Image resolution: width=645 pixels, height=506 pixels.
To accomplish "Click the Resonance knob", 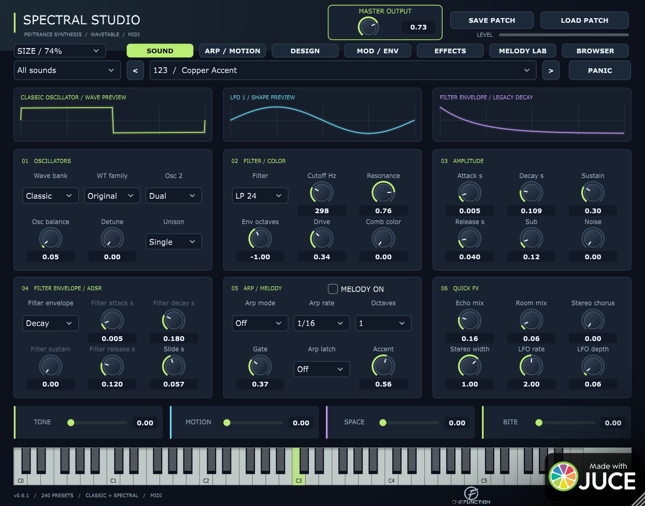I will click(383, 193).
